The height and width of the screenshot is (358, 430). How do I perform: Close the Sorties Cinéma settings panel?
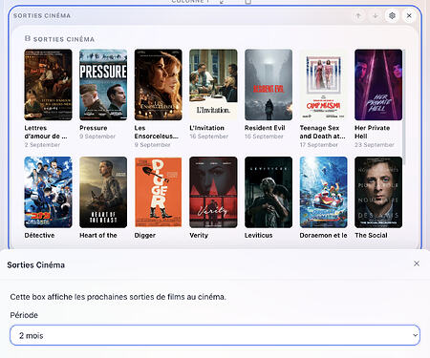[x=417, y=263]
